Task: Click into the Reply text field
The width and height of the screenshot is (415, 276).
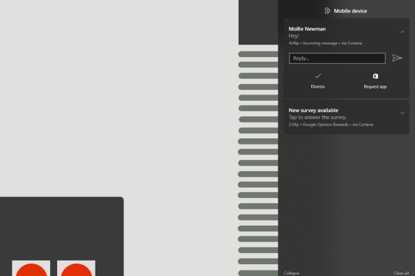Action: tap(337, 58)
